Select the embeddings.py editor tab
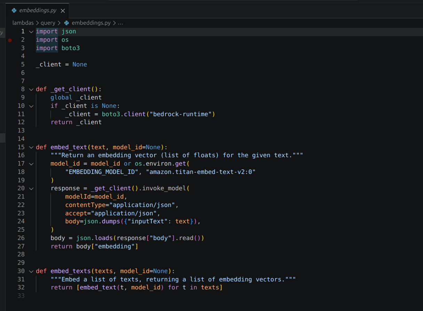The height and width of the screenshot is (311, 423). click(38, 10)
